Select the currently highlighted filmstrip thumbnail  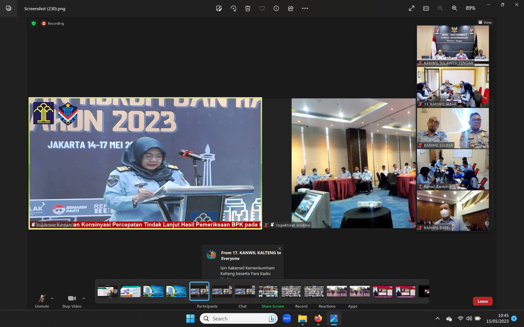click(199, 291)
